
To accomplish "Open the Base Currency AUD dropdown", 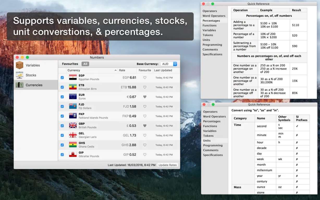I will pyautogui.click(x=169, y=64).
